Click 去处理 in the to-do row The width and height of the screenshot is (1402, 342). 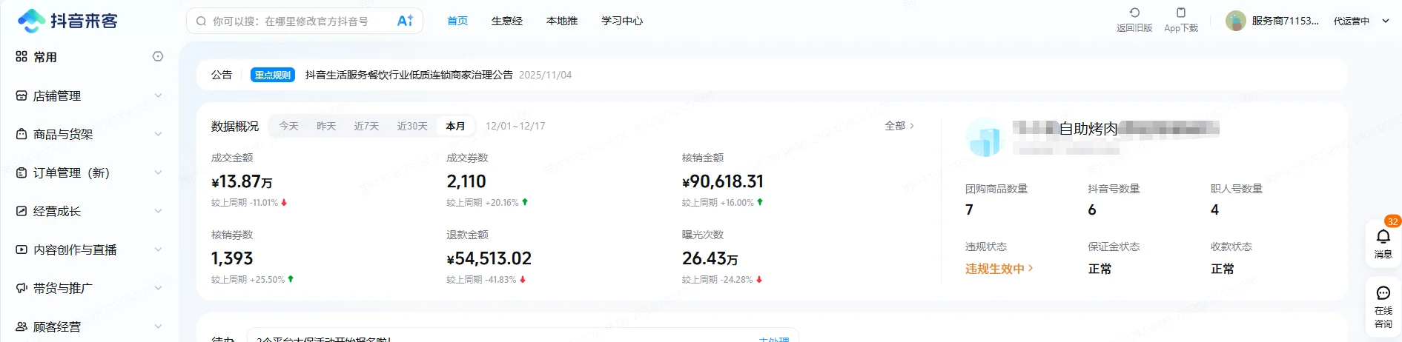(774, 339)
